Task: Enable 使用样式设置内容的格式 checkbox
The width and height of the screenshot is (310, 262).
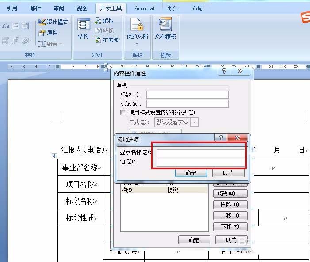Action: point(123,112)
